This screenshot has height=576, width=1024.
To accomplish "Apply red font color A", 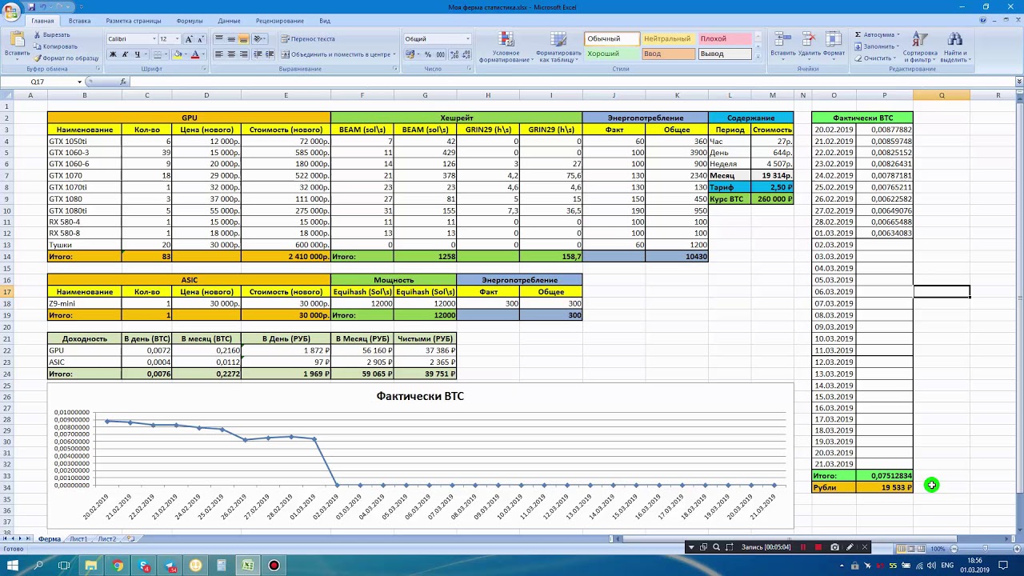I will [x=195, y=54].
